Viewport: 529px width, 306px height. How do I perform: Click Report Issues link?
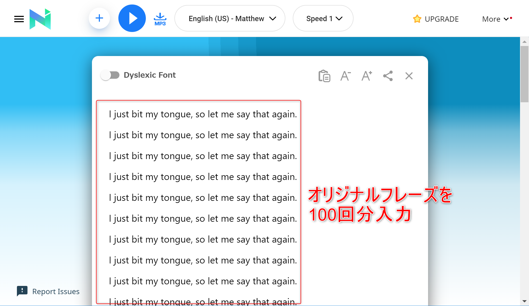(56, 291)
